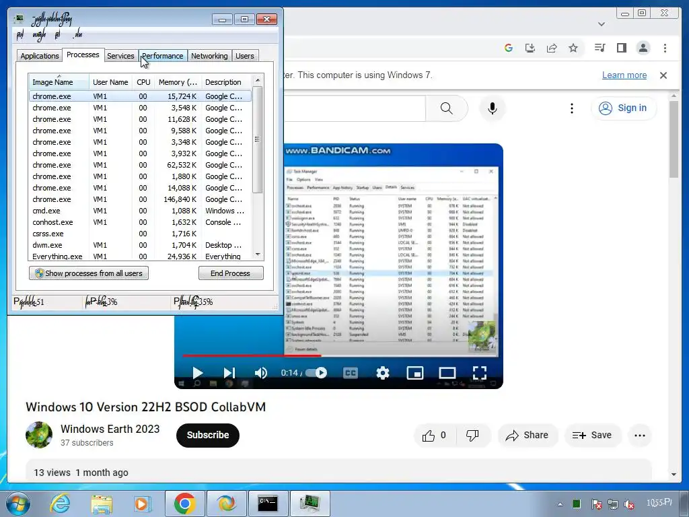The height and width of the screenshot is (517, 689).
Task: Select the cmd.exe process row
Action: coord(140,211)
